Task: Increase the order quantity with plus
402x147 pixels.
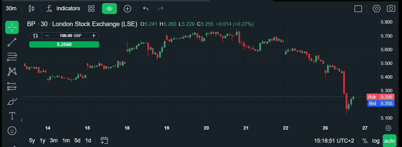Action: point(94,36)
